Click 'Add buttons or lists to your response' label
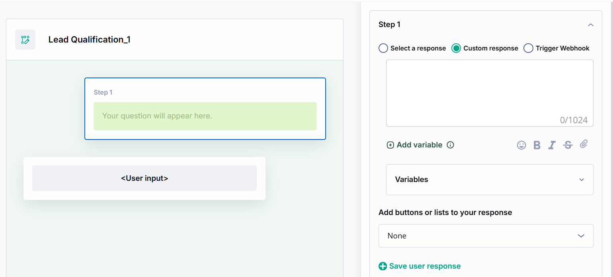613x277 pixels. 445,213
